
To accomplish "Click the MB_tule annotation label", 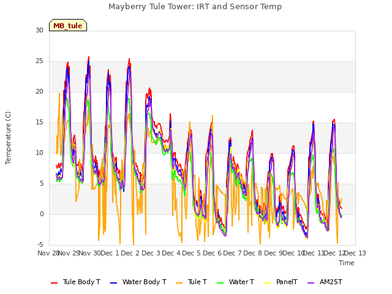I will [x=68, y=26].
